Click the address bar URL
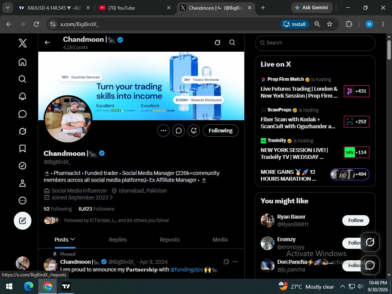Screen dimensions: 392x294 coord(79,24)
